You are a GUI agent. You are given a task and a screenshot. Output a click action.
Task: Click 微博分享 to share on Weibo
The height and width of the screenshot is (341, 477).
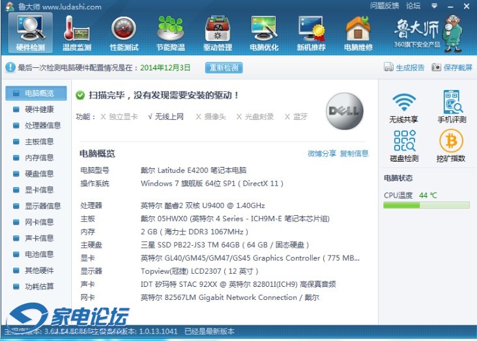coord(322,153)
